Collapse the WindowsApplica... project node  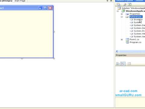[x=118, y=11]
